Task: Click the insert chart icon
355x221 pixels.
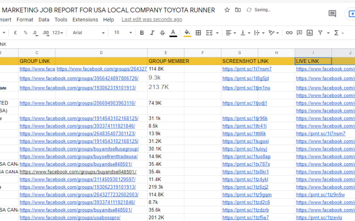Action: click(x=310, y=33)
